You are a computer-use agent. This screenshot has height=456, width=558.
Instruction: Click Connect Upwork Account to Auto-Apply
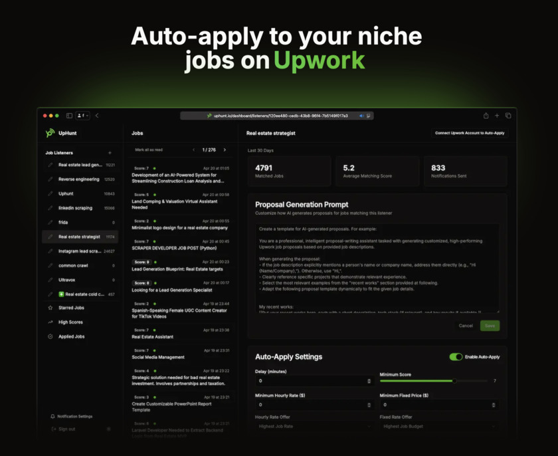tap(470, 133)
